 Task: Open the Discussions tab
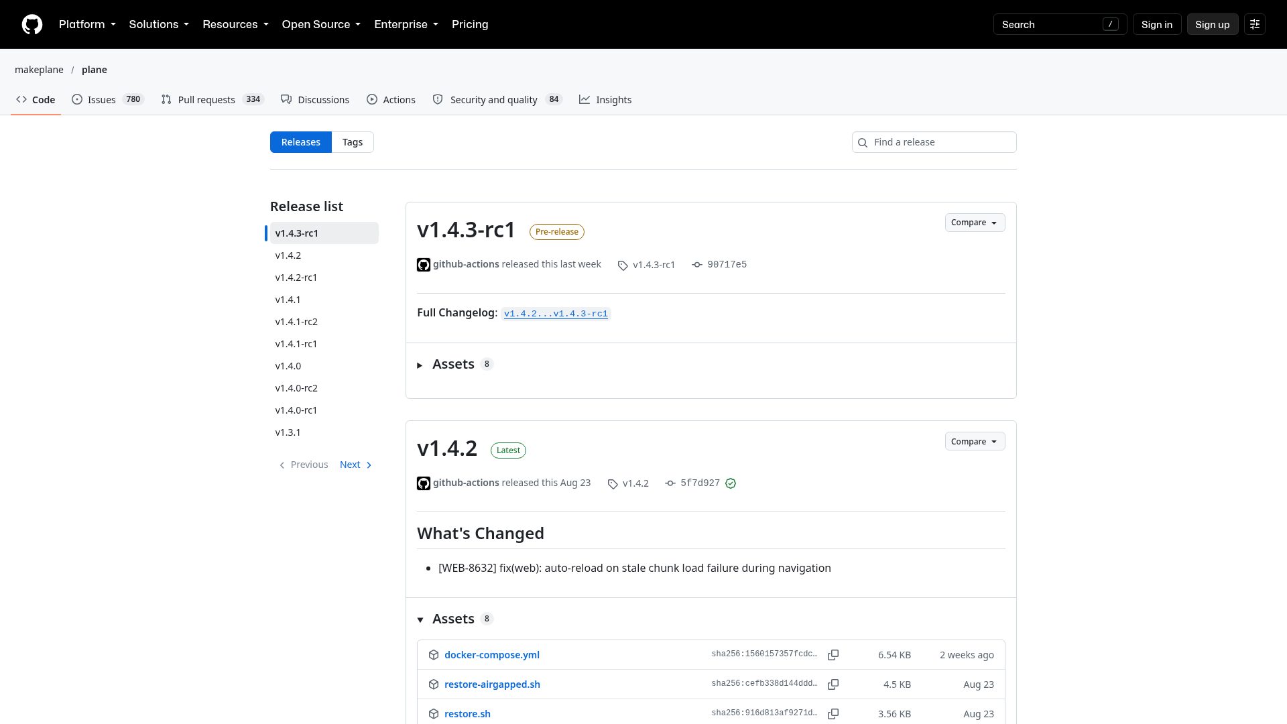tap(315, 100)
